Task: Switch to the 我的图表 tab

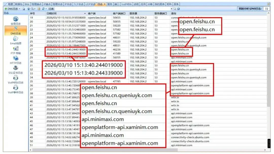Action: [x=160, y=4]
